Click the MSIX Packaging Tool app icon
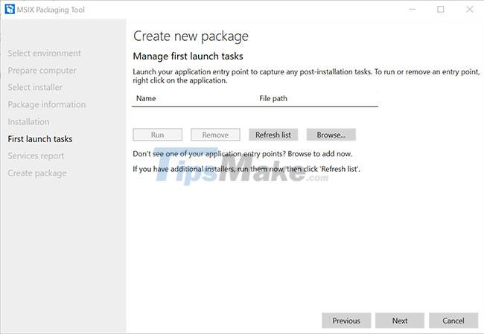This screenshot has width=484, height=334. (x=10, y=9)
